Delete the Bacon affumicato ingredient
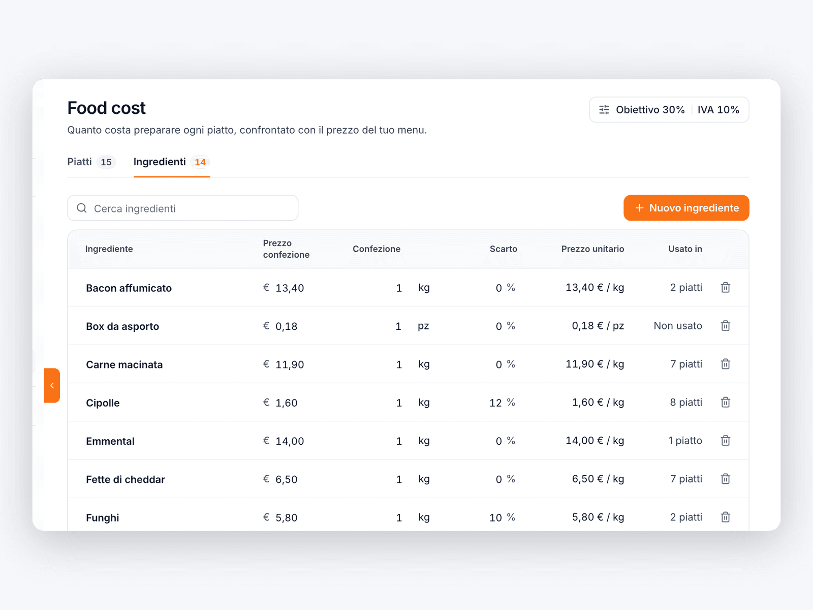Screen dimensions: 813x610 [726, 288]
